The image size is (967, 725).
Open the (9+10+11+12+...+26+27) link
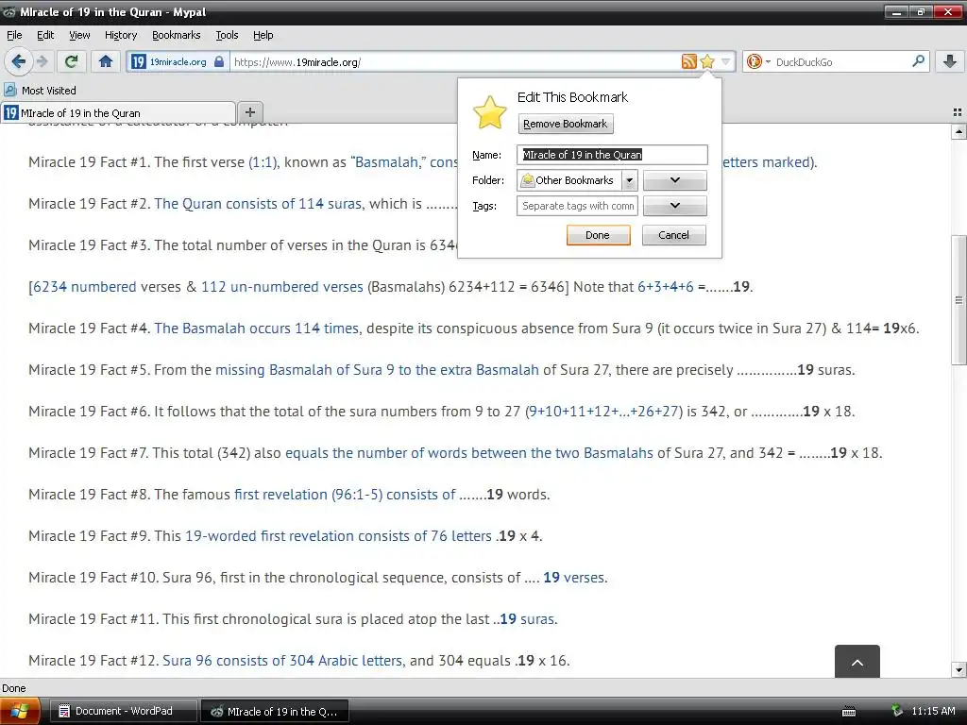603,412
